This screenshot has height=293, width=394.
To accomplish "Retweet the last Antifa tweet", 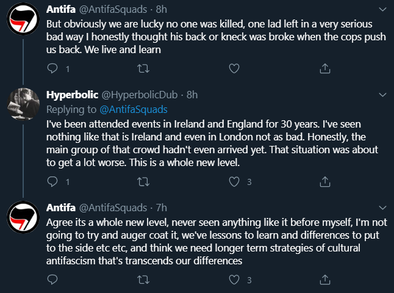I will (144, 280).
